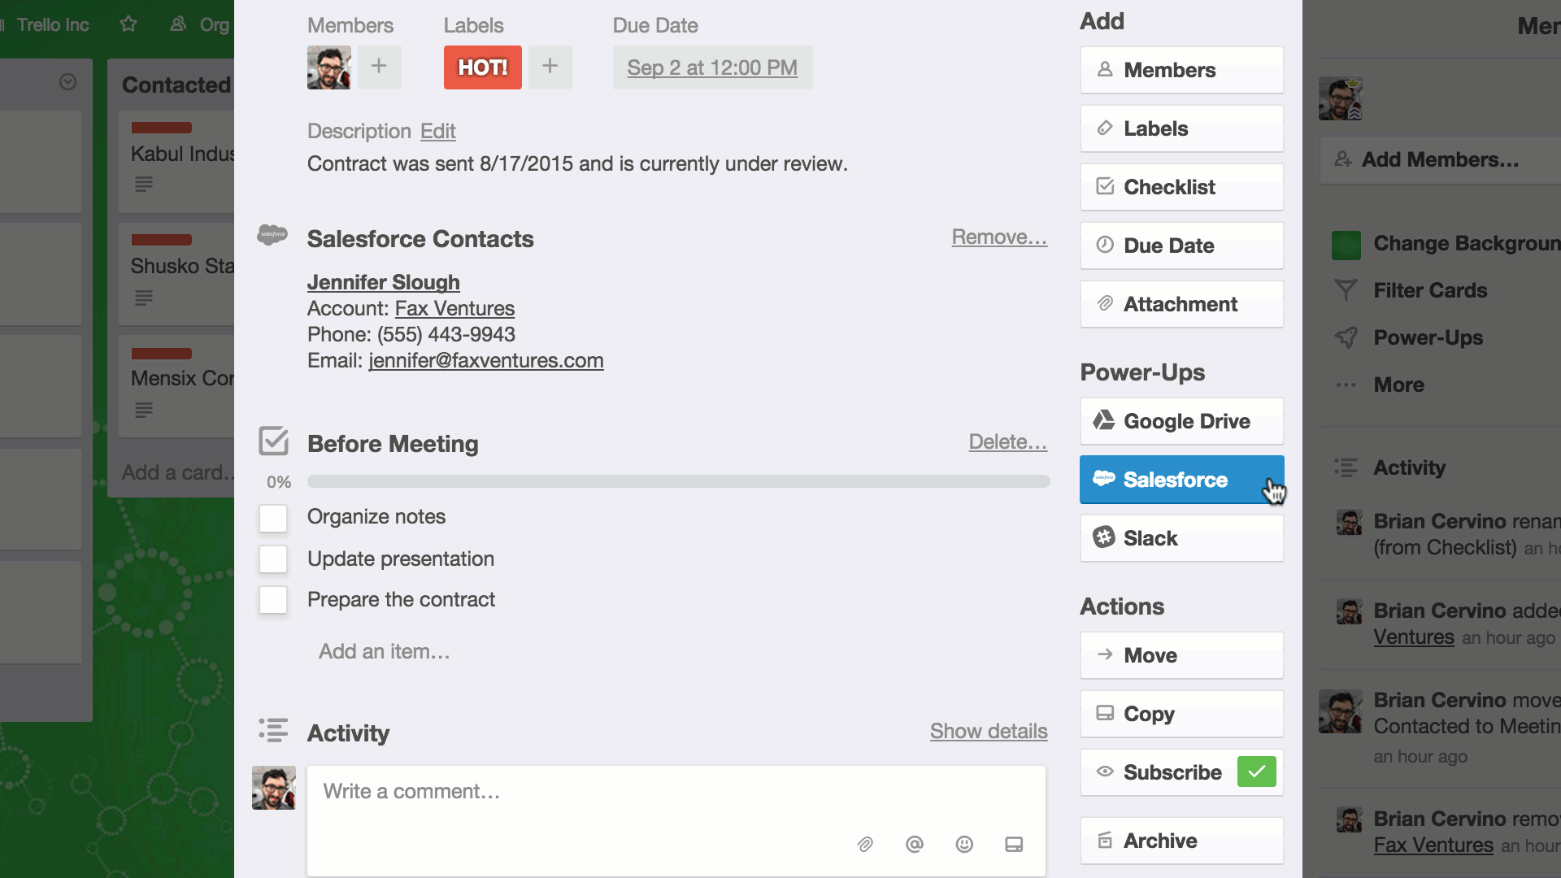Open the Due Date picker button
Screen dimensions: 1561x878
coord(1181,246)
